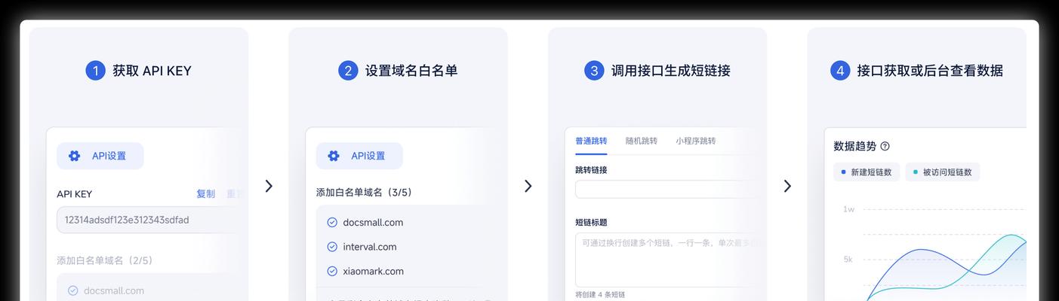1059x301 pixels.
Task: Click the help icon next to 数据趋势
Action: coord(885,146)
